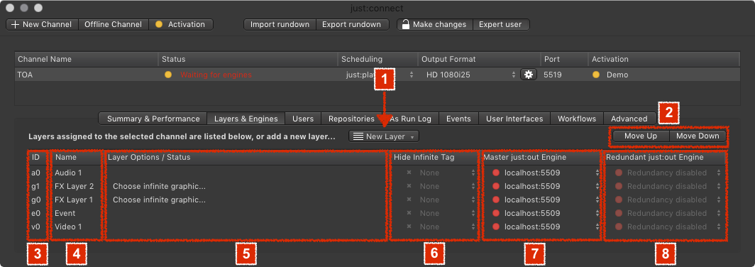755x267 pixels.
Task: Click Move Up button
Action: click(x=640, y=136)
